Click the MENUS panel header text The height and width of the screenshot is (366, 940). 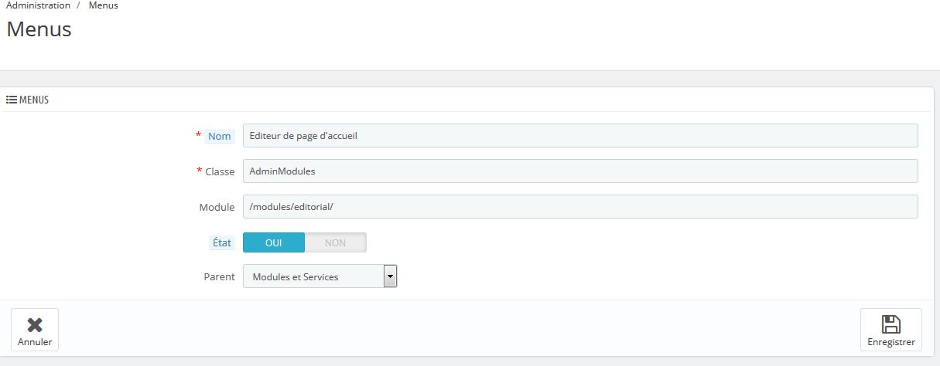pyautogui.click(x=34, y=100)
